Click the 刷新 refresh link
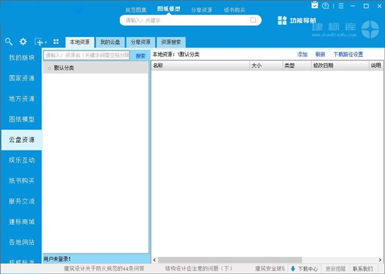The width and height of the screenshot is (385, 274). click(x=320, y=54)
